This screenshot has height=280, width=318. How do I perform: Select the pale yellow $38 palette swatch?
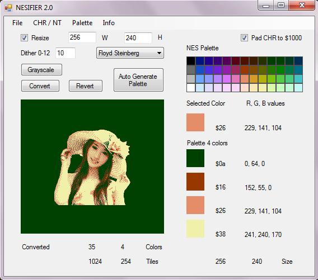point(195,229)
